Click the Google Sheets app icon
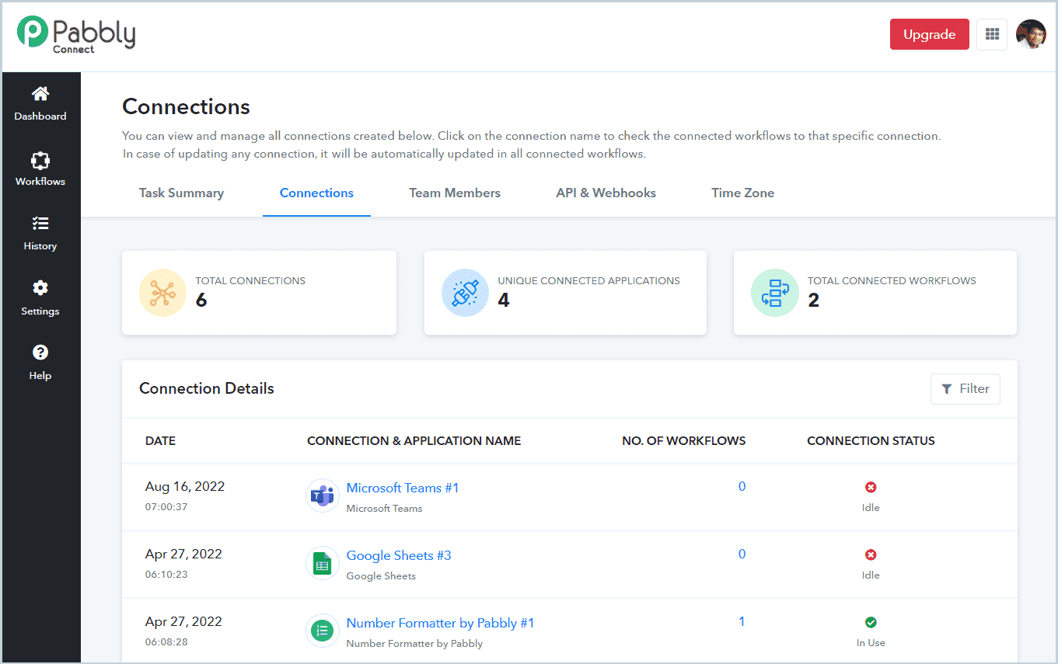 point(322,563)
